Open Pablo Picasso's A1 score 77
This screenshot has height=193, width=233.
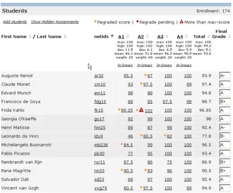[x=130, y=153]
